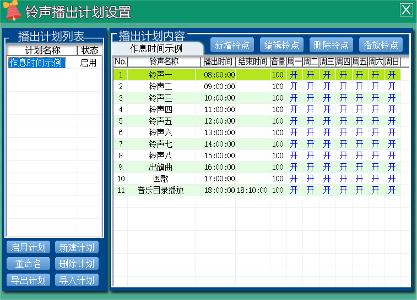The width and height of the screenshot is (417, 300).
Task: Select the 音乐目录播放 row
Action: click(x=160, y=190)
